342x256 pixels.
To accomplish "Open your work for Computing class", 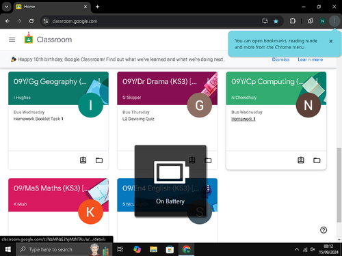I will point(301,160).
